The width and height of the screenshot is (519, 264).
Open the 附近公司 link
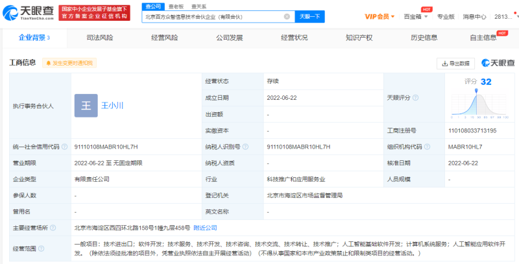(206, 228)
